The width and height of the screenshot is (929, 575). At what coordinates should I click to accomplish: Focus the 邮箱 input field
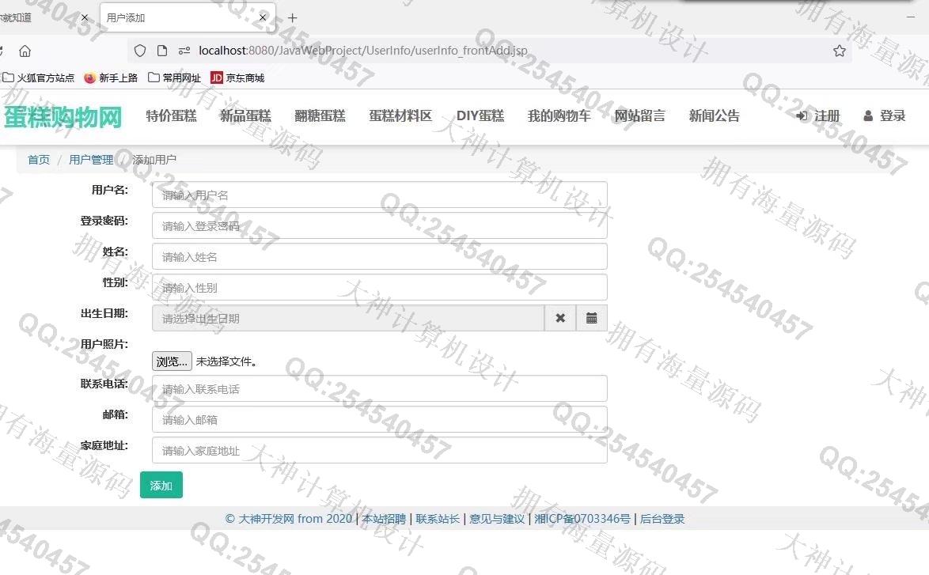[379, 419]
